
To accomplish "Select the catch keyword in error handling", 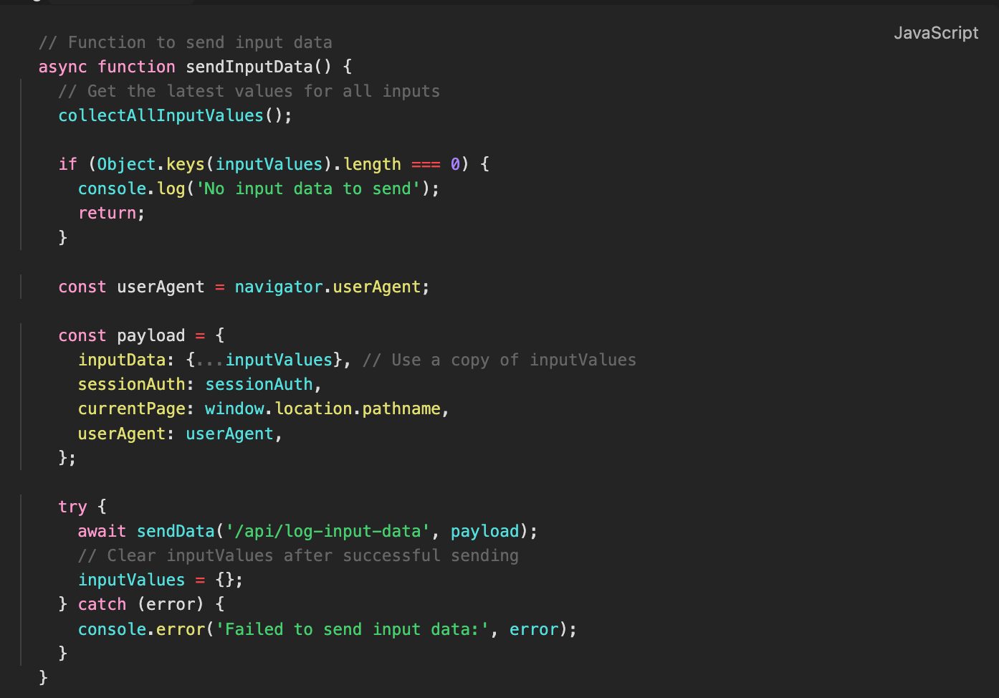I will point(102,604).
